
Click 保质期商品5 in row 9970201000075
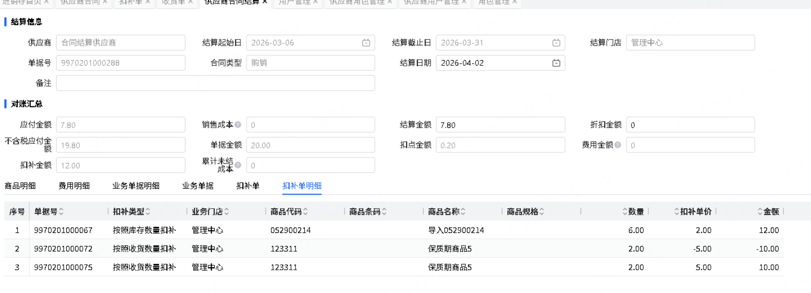[x=450, y=268]
